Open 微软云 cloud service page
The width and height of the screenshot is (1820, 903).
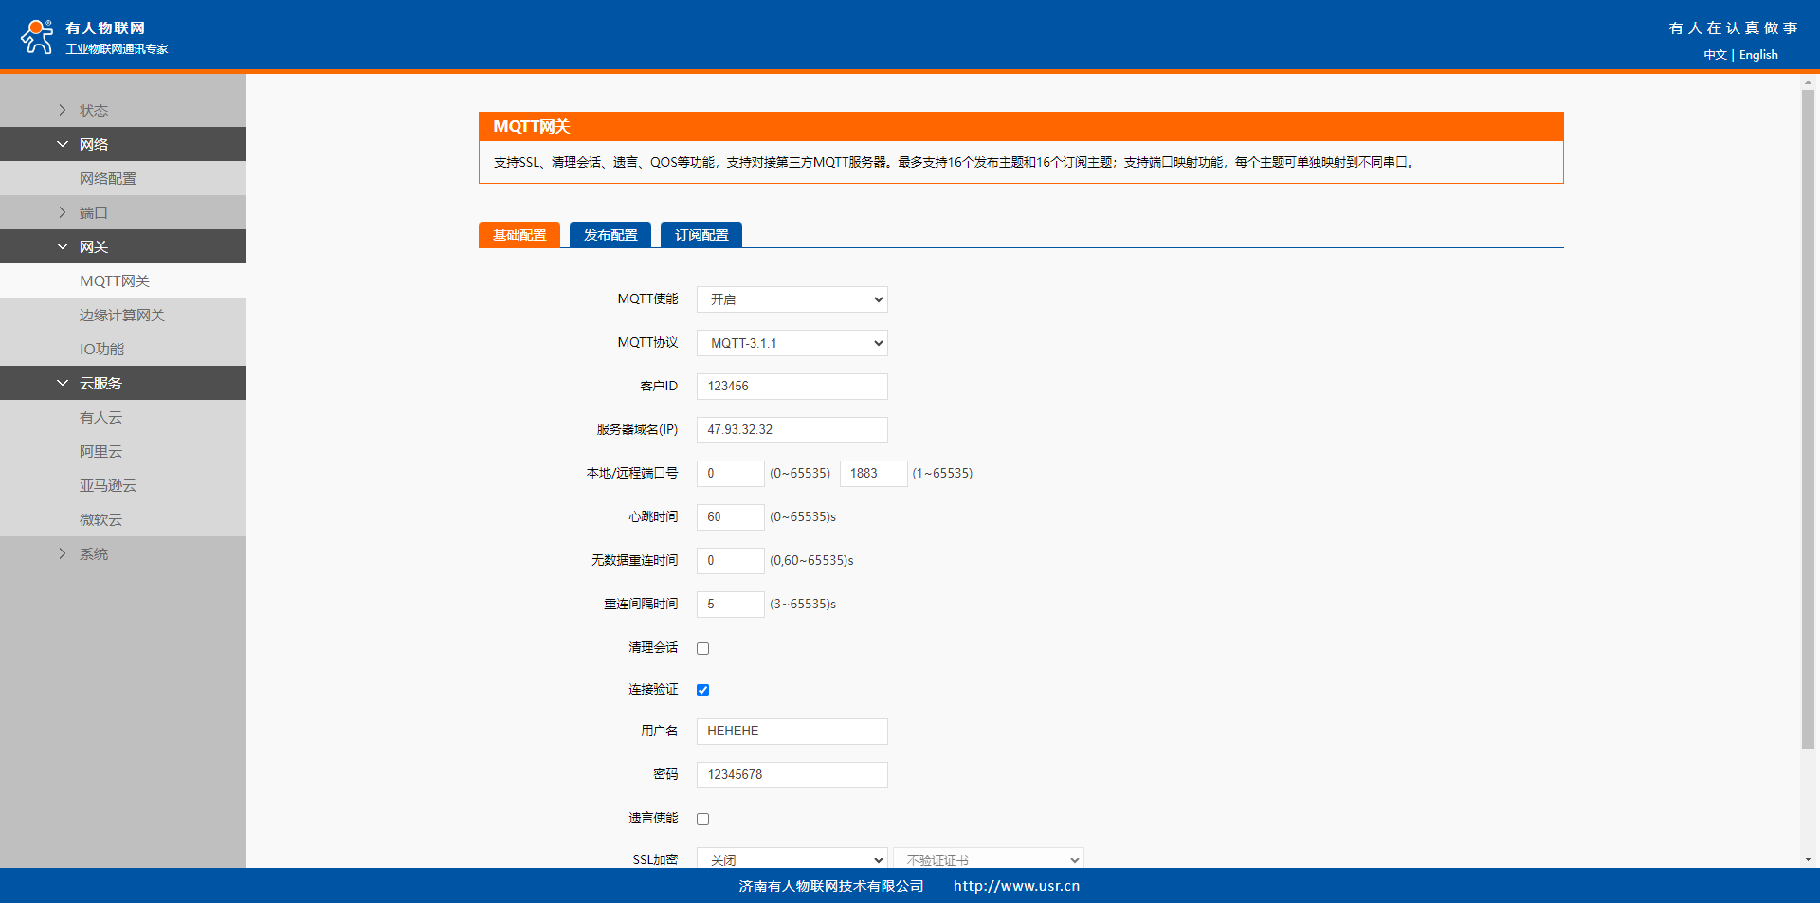[x=123, y=519]
